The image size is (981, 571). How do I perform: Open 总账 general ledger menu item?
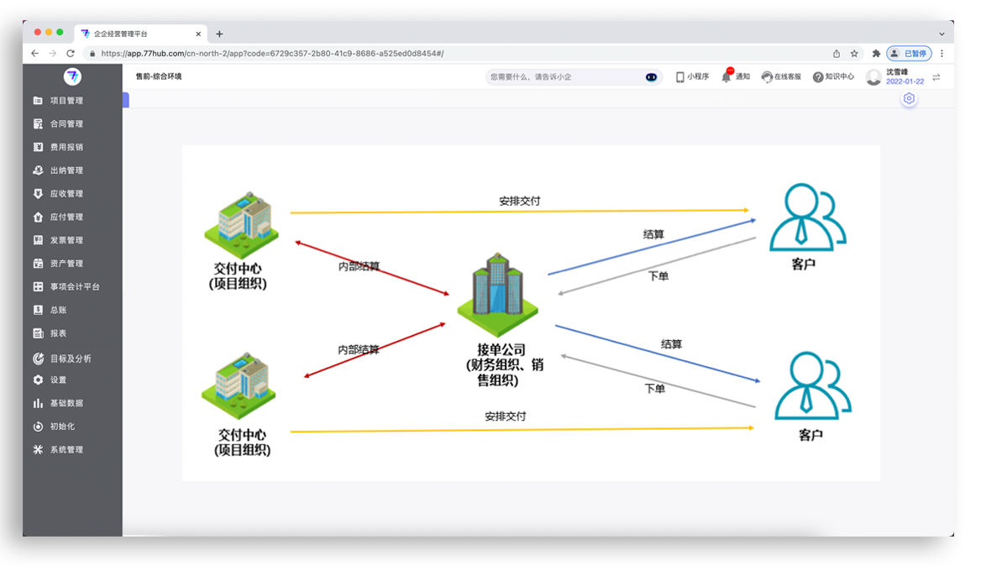coord(57,310)
